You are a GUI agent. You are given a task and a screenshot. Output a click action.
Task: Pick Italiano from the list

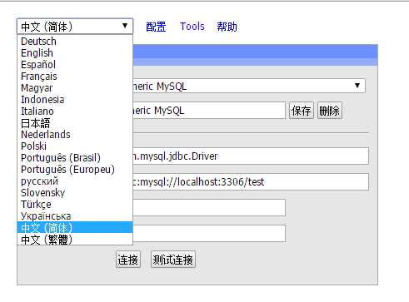75,111
